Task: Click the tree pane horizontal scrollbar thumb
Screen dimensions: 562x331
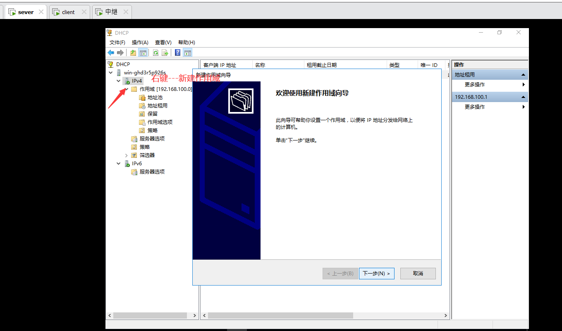Action: point(150,315)
